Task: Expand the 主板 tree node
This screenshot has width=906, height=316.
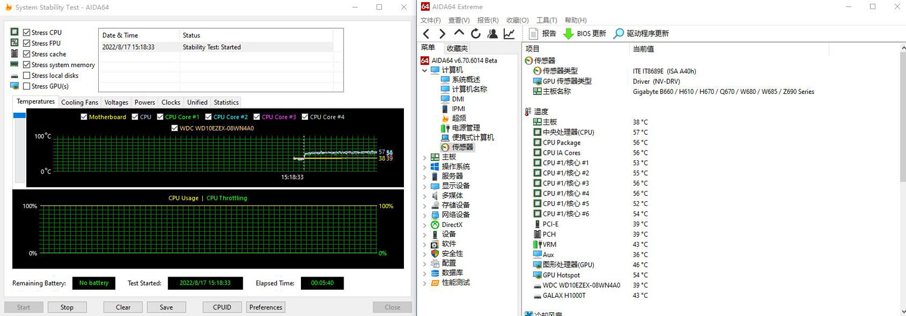Action: tap(424, 157)
